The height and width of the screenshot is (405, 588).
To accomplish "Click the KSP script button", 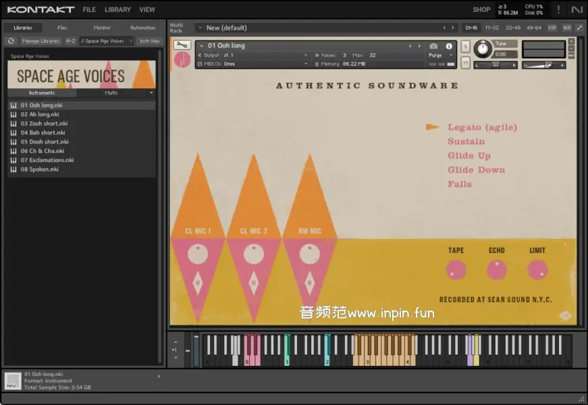I will [552, 28].
